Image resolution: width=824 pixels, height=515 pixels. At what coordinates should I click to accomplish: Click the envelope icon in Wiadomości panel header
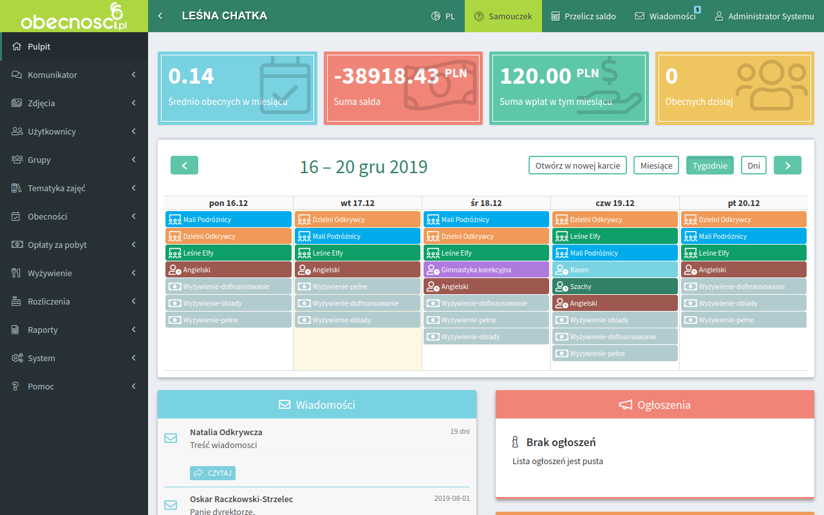pos(285,405)
